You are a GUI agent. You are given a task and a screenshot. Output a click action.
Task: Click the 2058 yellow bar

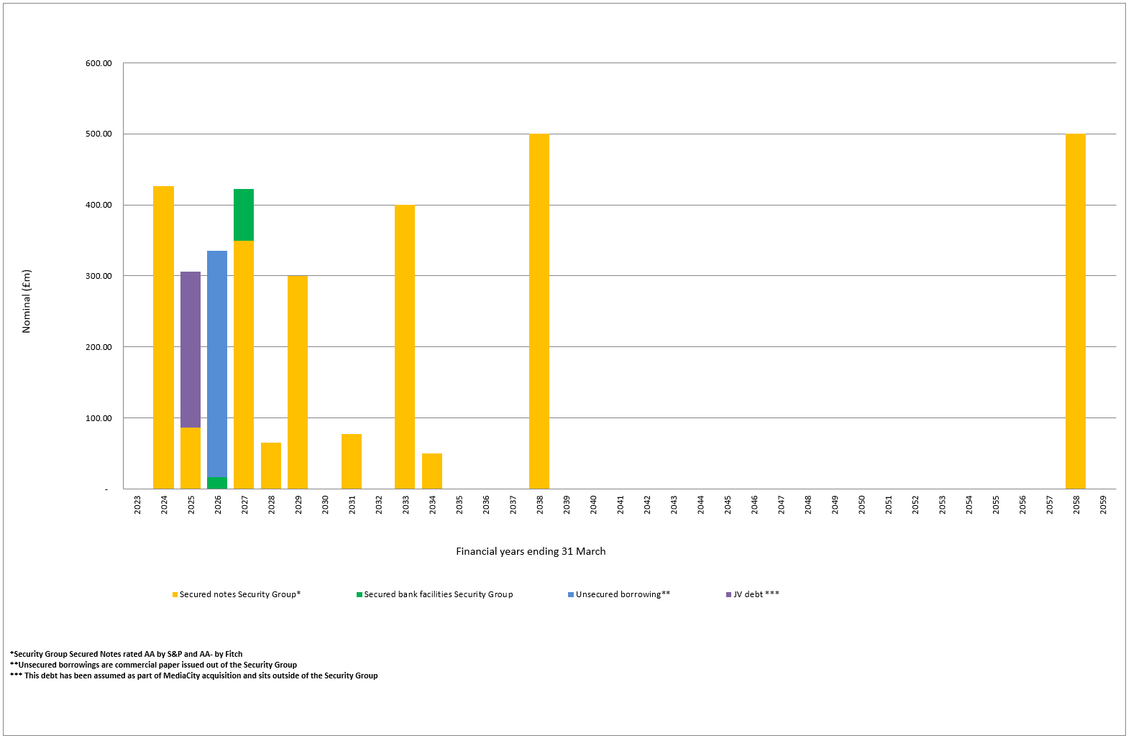(x=1076, y=311)
